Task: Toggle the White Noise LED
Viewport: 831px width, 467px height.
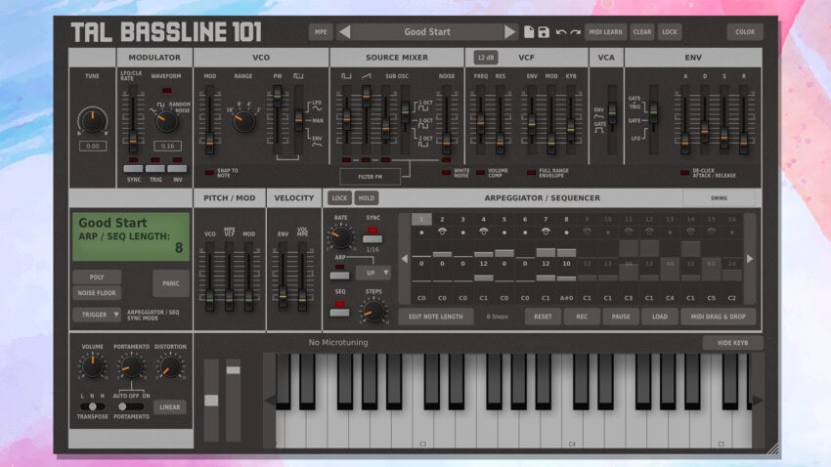Action: click(446, 173)
